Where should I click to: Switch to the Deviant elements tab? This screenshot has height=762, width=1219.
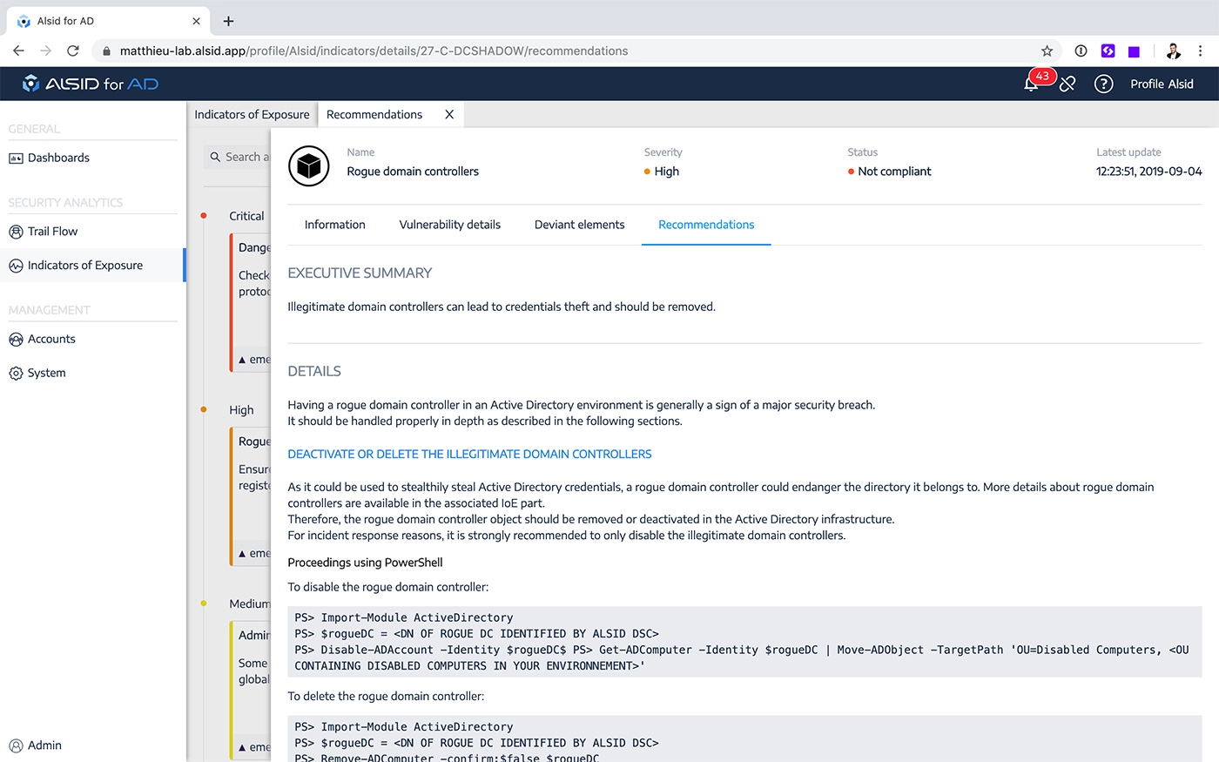579,225
